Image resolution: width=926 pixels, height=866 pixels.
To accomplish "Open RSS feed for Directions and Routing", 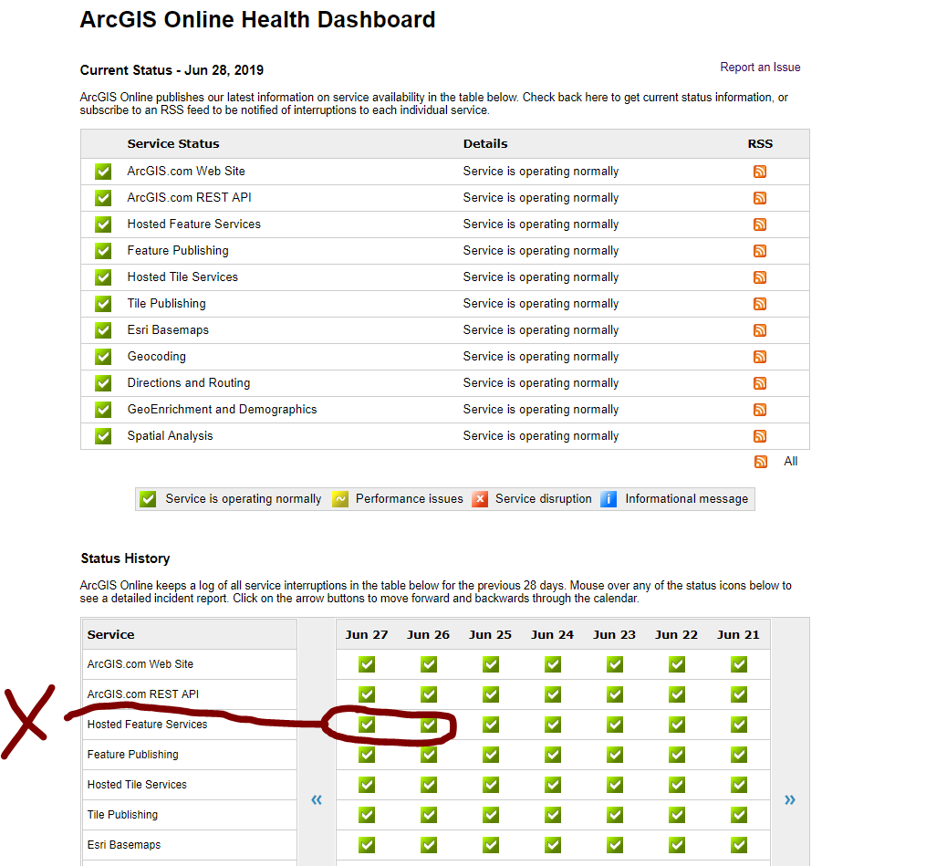I will [759, 383].
